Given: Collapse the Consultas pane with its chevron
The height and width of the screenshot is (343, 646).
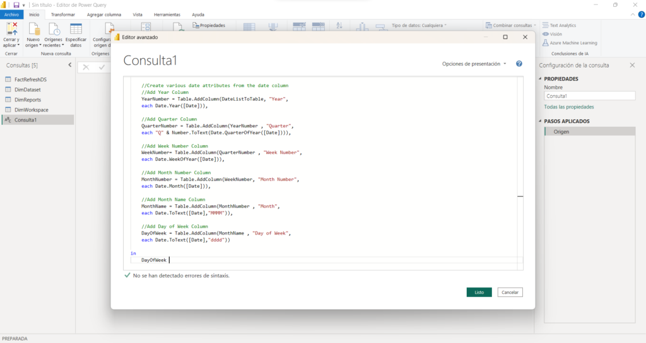Looking at the screenshot, I should [x=70, y=65].
